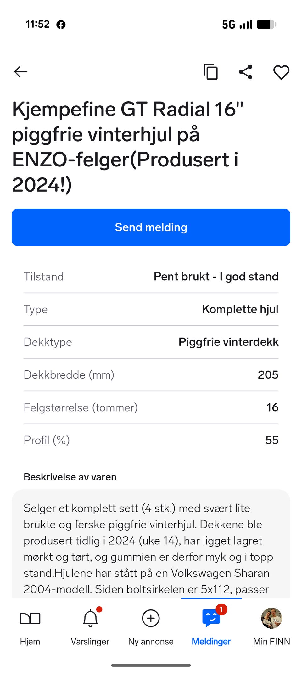Tap the battery indicator in the status bar
Viewport: 302px width, 674px height.
(x=266, y=24)
